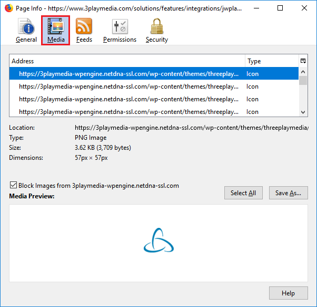Screen dimensions: 317x307
Task: Click the column picker icon
Action: pos(303,61)
